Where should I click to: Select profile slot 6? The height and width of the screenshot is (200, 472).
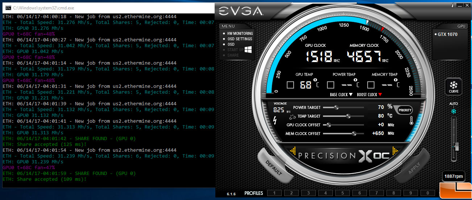click(x=360, y=193)
